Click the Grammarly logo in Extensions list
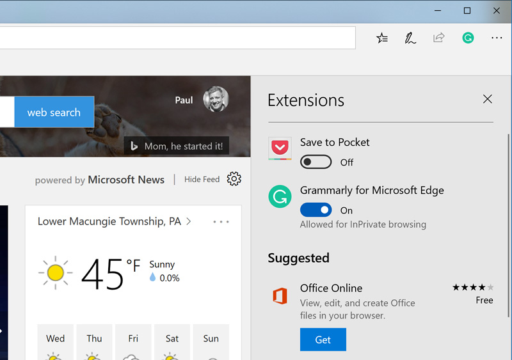The image size is (512, 360). [280, 196]
